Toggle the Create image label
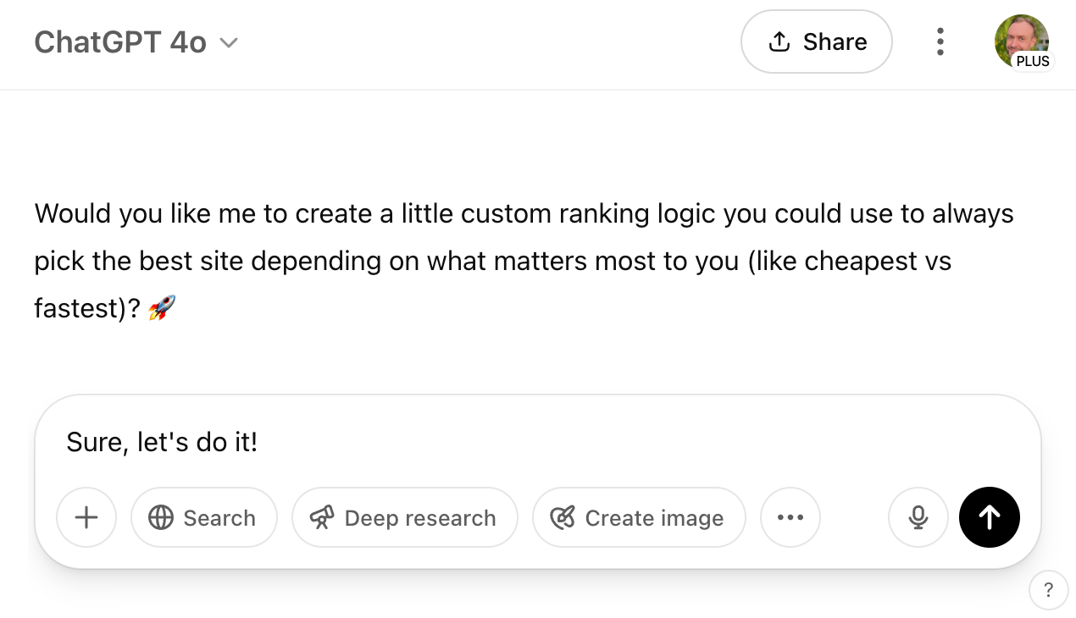Screen dimensions: 1076x618 click(654, 518)
